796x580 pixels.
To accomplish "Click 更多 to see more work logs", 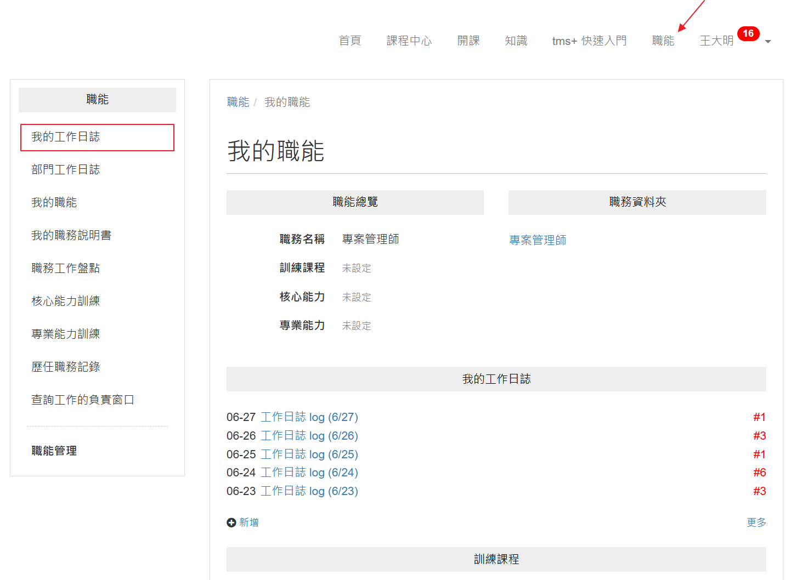I will pyautogui.click(x=756, y=522).
